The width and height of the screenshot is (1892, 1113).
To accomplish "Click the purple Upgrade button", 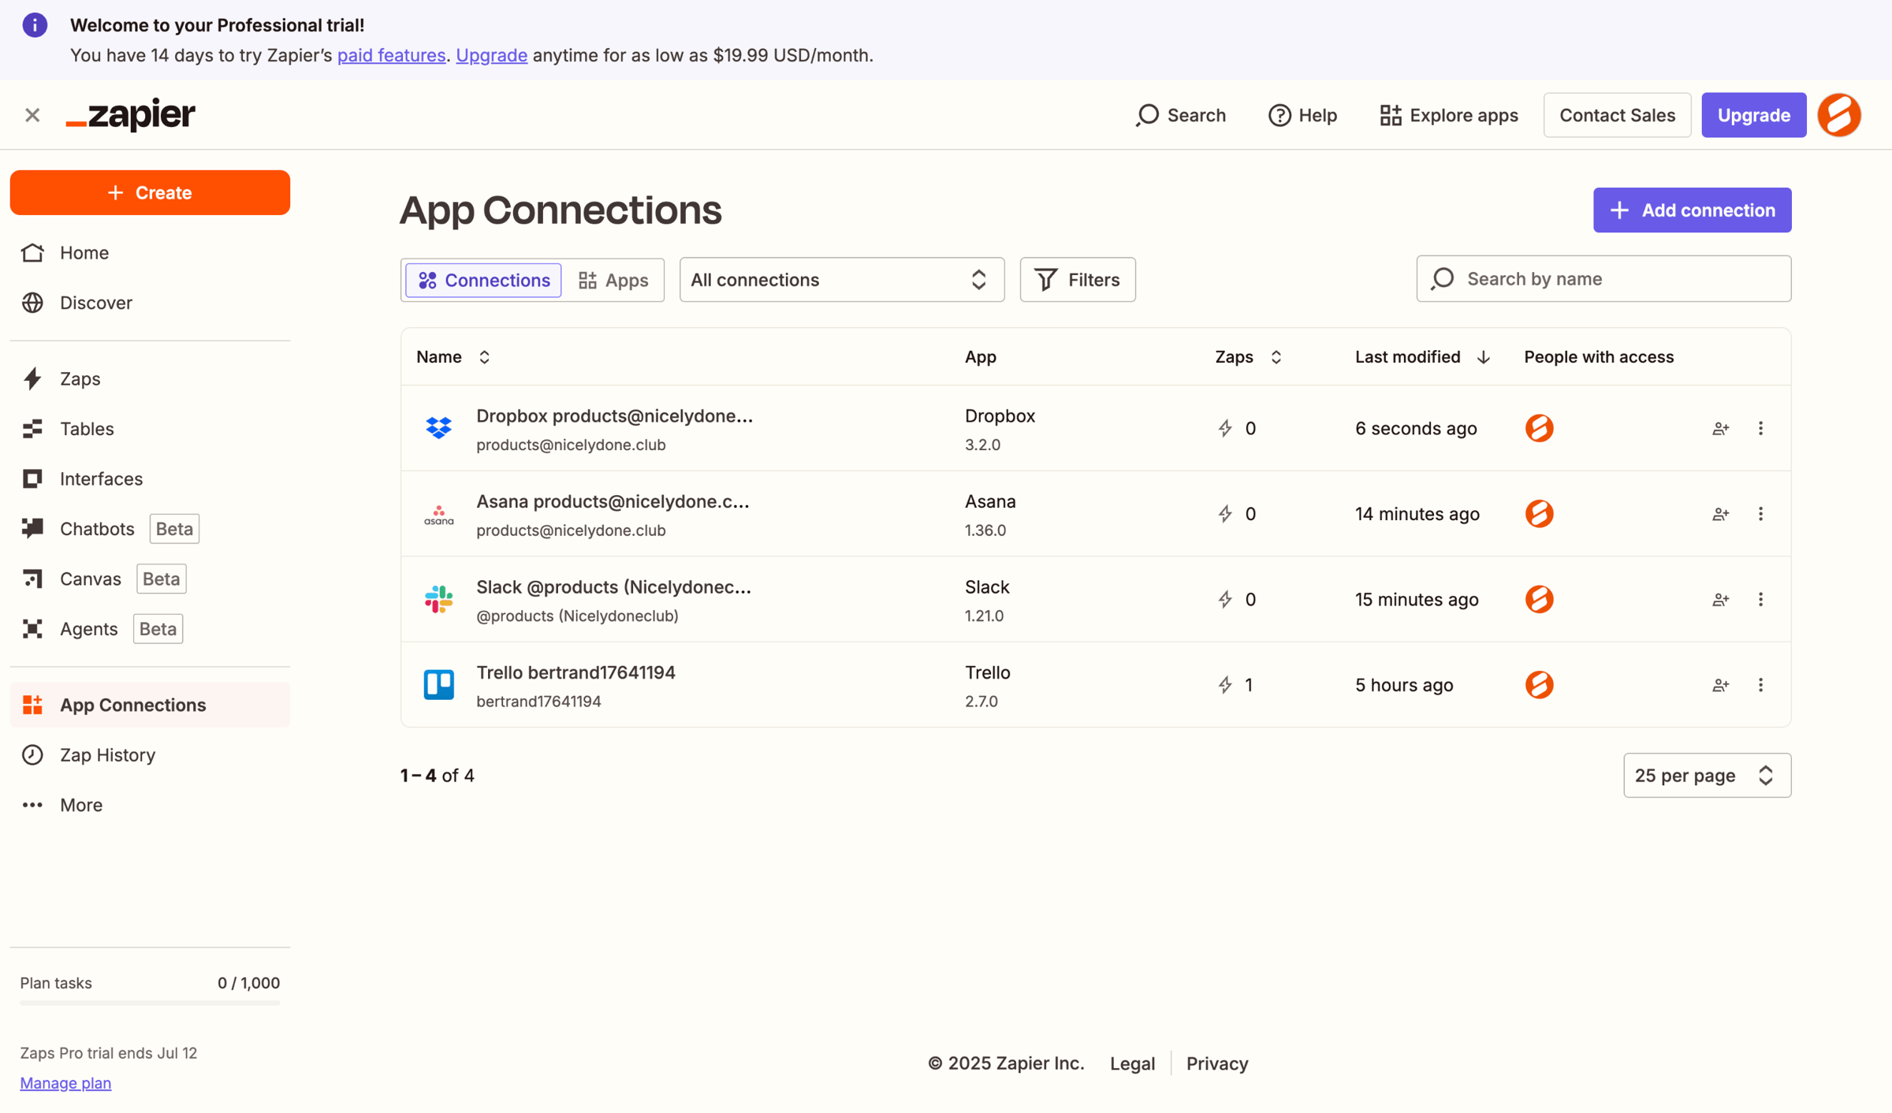I will coord(1753,115).
